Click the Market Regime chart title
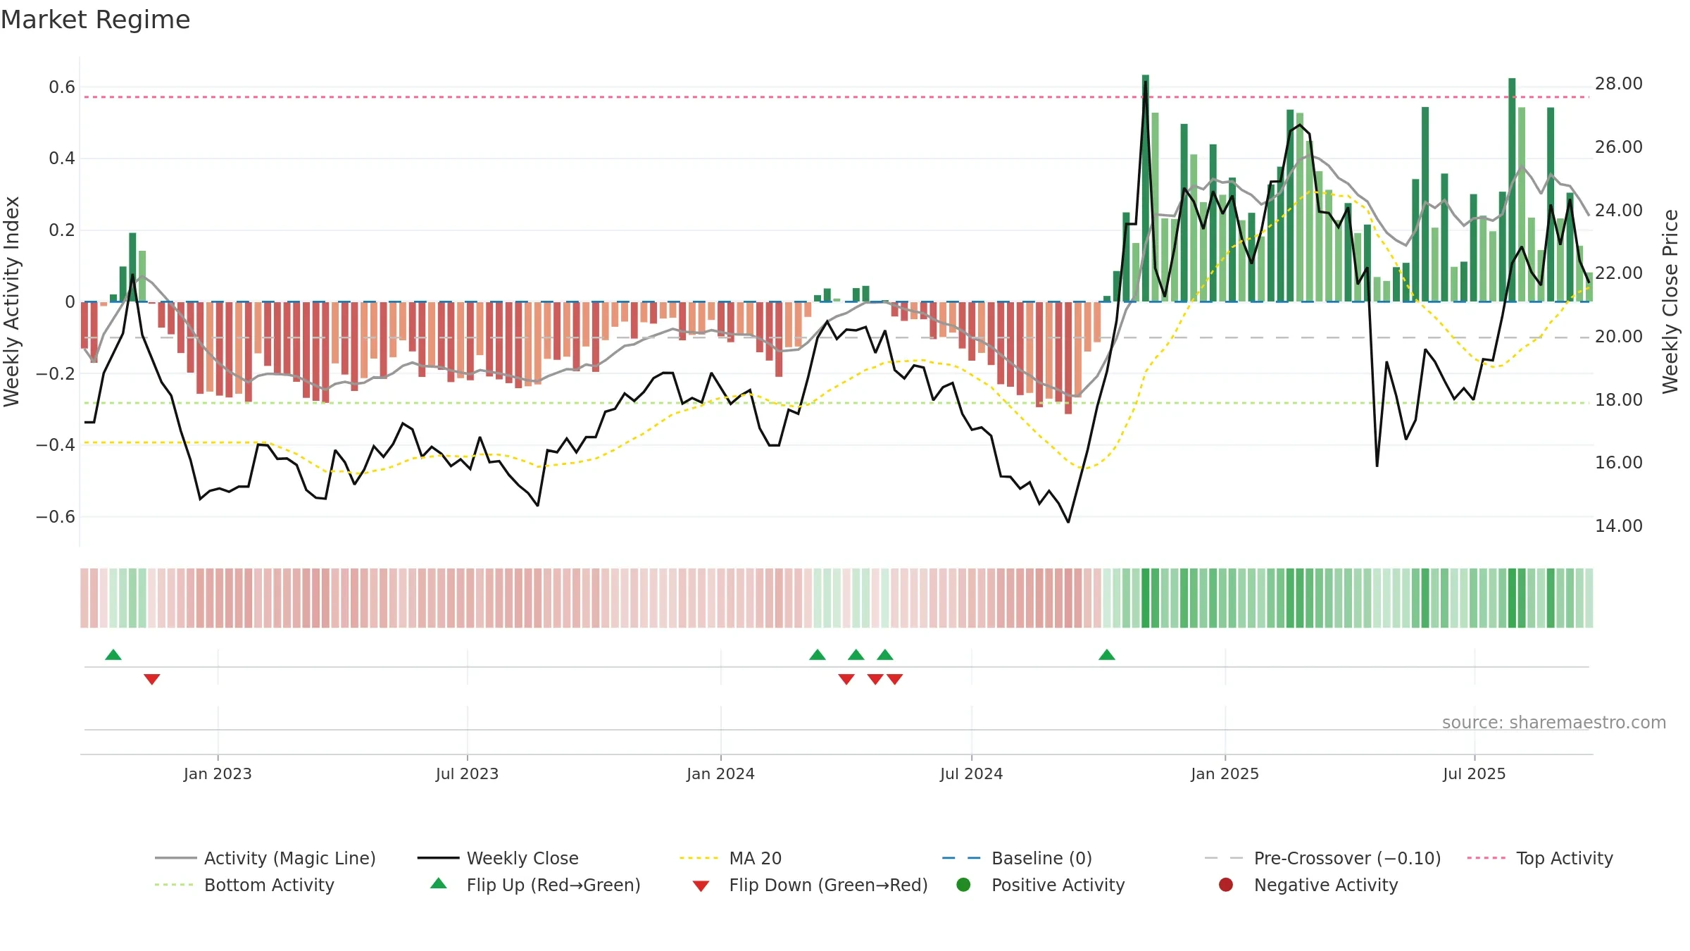Screen dimensions: 1690x951 pos(96,20)
